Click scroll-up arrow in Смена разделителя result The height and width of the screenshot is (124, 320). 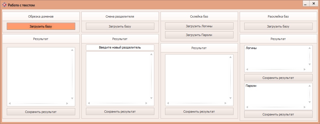(x=151, y=54)
